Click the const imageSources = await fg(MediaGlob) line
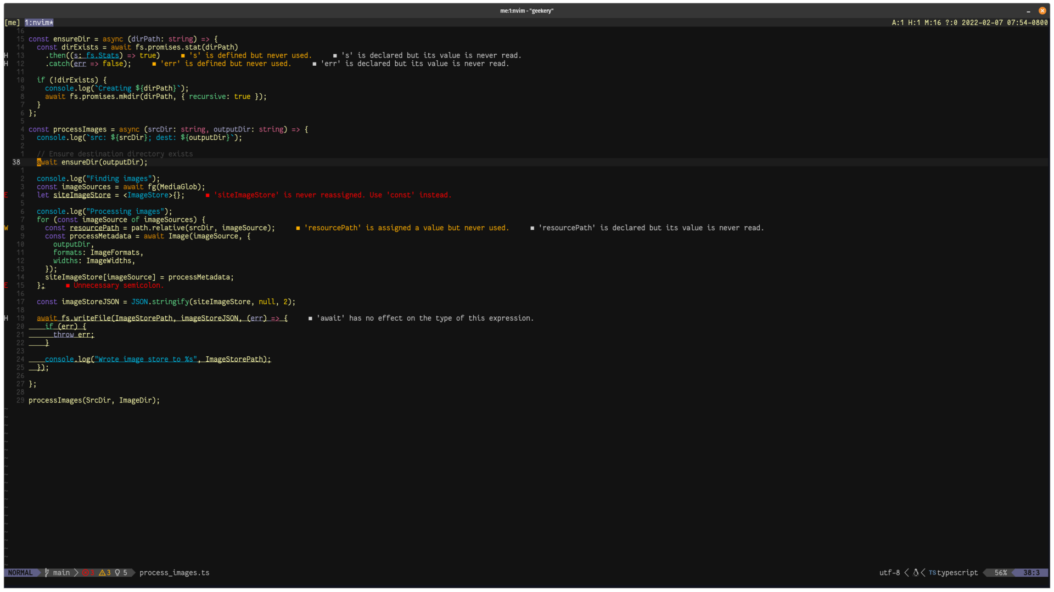1054x592 pixels. tap(121, 187)
